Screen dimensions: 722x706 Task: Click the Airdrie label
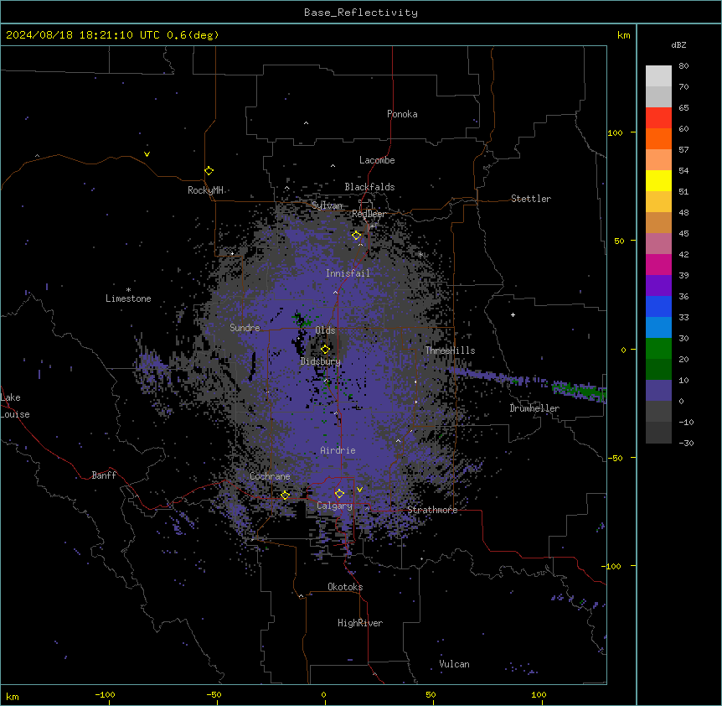click(x=338, y=450)
